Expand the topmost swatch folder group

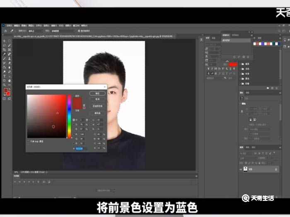[240, 64]
